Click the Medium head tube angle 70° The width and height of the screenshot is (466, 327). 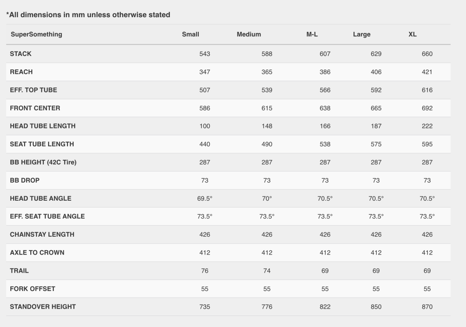(267, 198)
